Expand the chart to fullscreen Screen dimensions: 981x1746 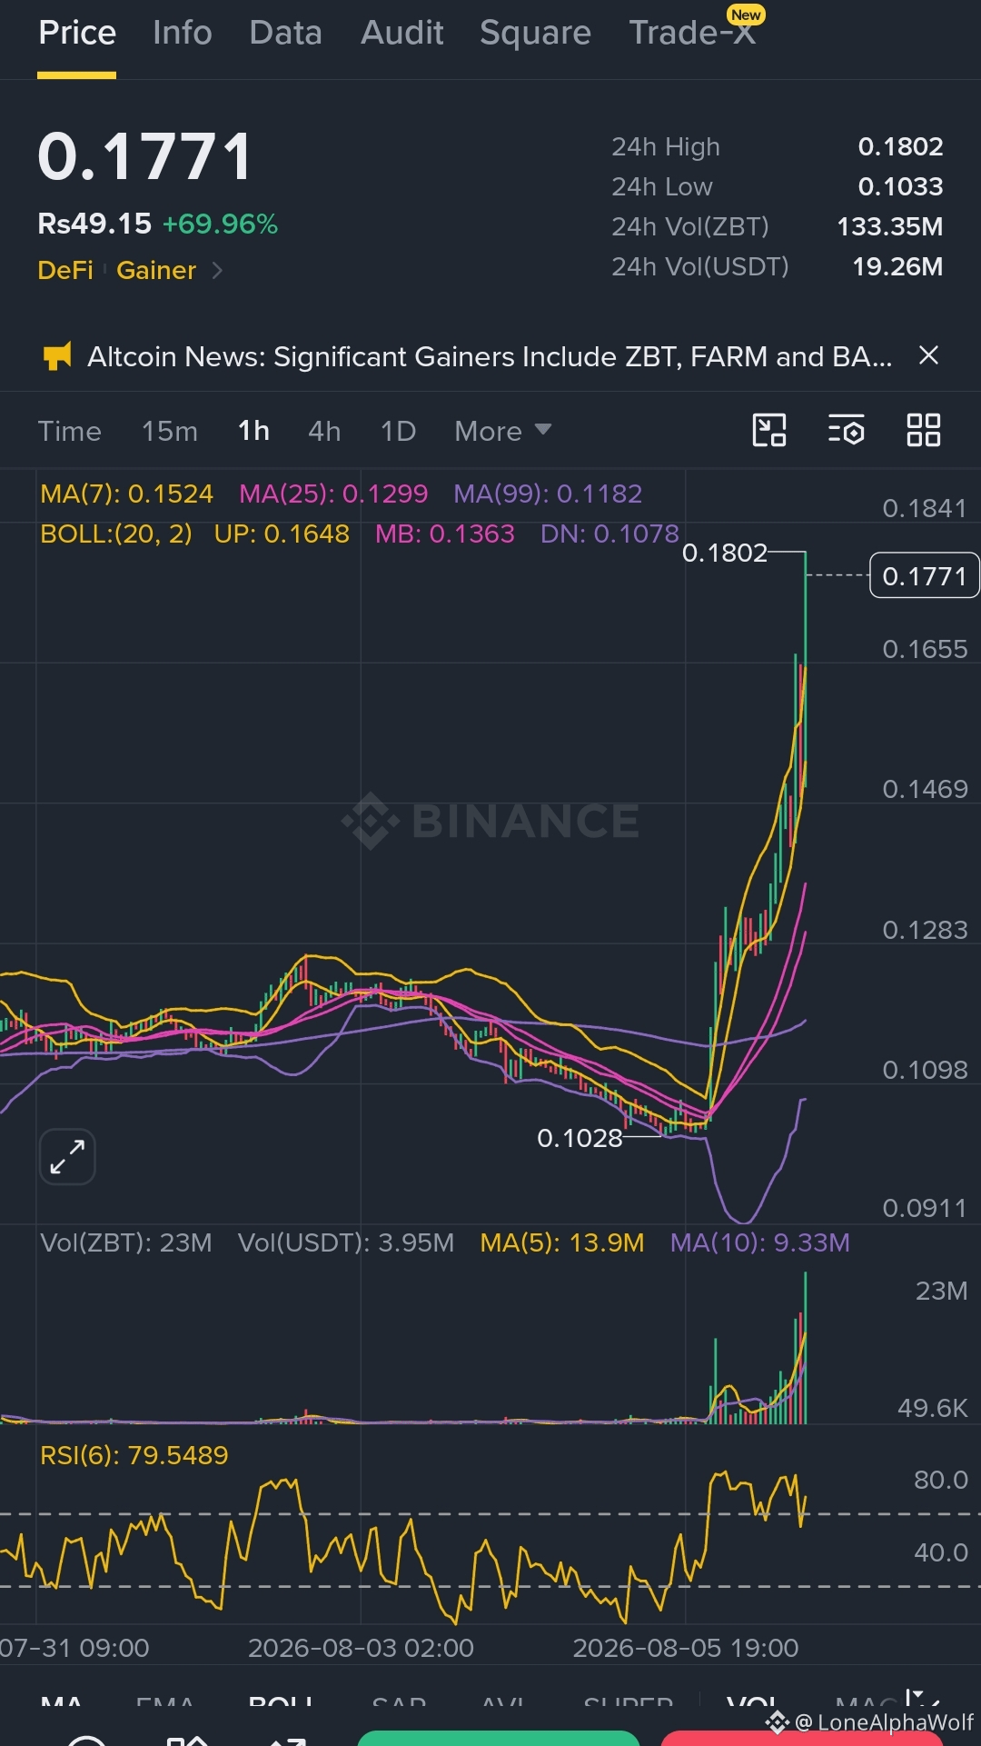click(x=67, y=1157)
